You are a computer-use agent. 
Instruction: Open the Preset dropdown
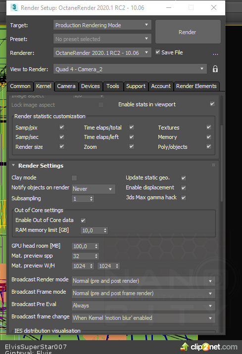coord(102,39)
